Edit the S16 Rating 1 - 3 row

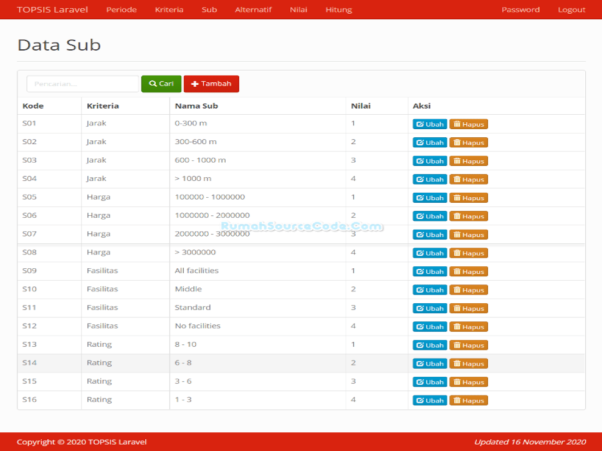(x=429, y=400)
